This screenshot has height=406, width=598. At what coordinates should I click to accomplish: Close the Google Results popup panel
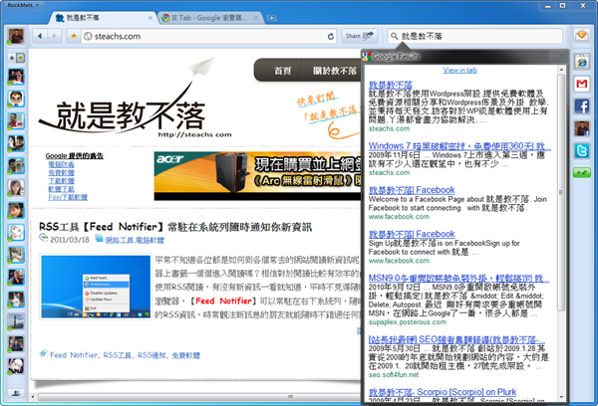click(x=562, y=57)
